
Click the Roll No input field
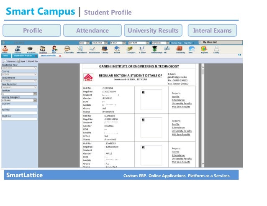pyautogui.click(x=19, y=113)
